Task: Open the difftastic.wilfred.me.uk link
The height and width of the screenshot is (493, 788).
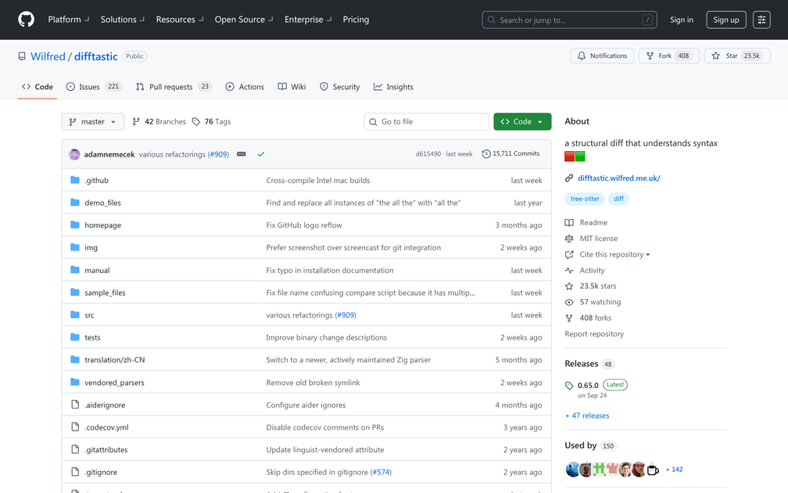Action: [x=618, y=178]
